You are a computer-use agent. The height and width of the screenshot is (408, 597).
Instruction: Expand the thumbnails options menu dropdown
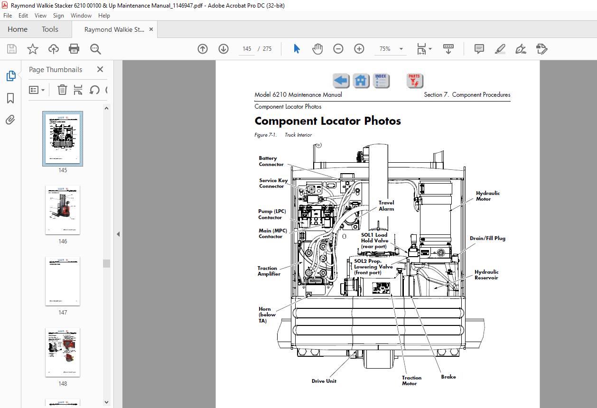pyautogui.click(x=37, y=90)
